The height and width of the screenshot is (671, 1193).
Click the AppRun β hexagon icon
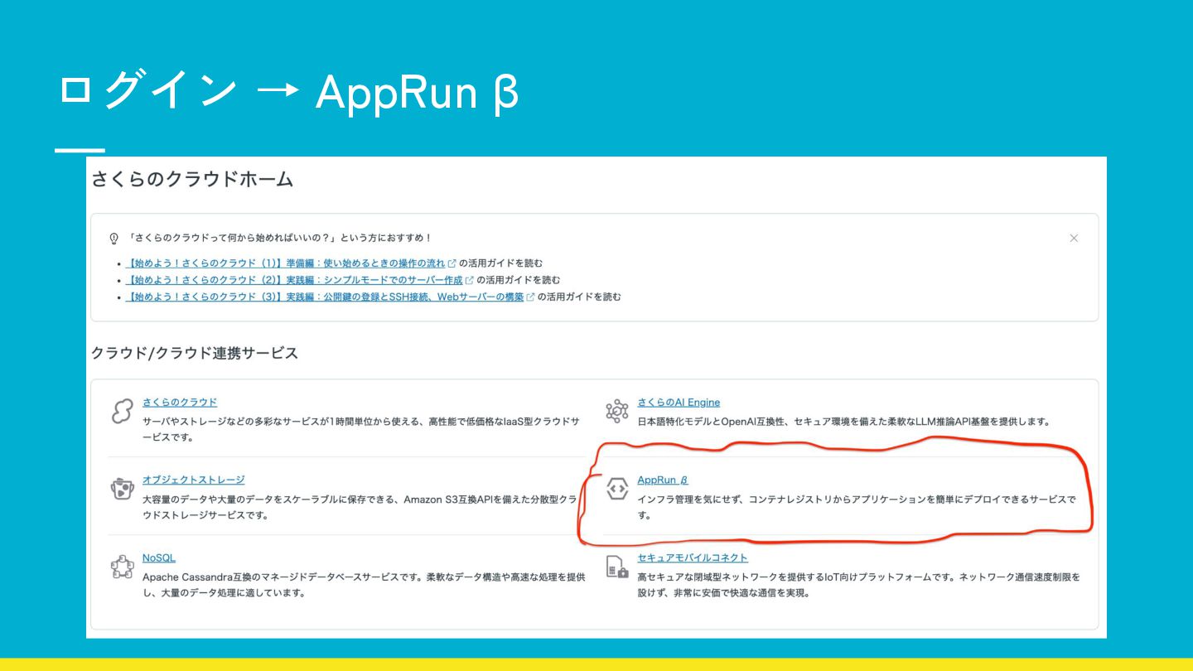coord(616,489)
